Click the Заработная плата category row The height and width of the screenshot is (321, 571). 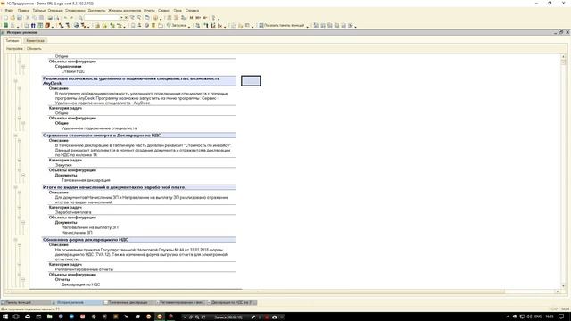click(73, 212)
